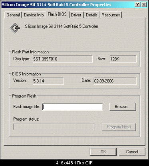Confirm with the OK button
149x166 pixels.
coord(103,152)
